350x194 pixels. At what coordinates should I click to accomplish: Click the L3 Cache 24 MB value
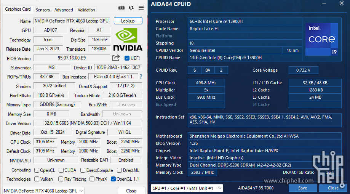[x=315, y=97]
